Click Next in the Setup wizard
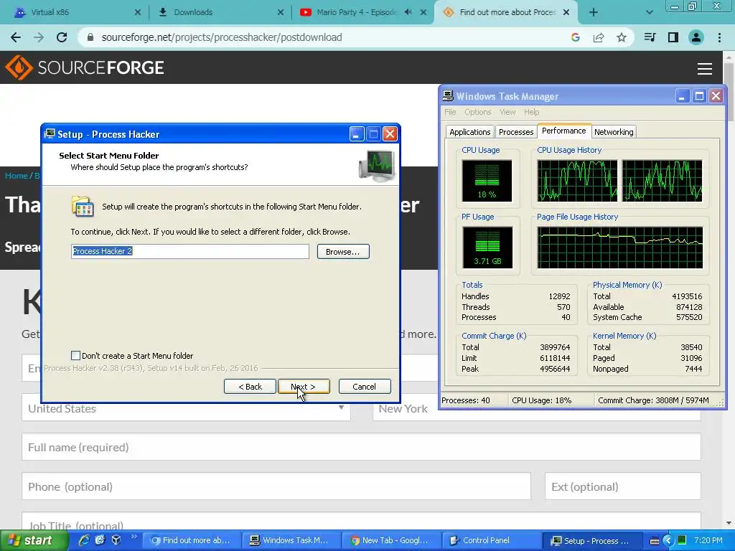 (304, 387)
